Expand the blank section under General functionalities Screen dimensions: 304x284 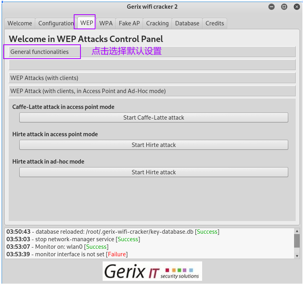tap(152, 65)
